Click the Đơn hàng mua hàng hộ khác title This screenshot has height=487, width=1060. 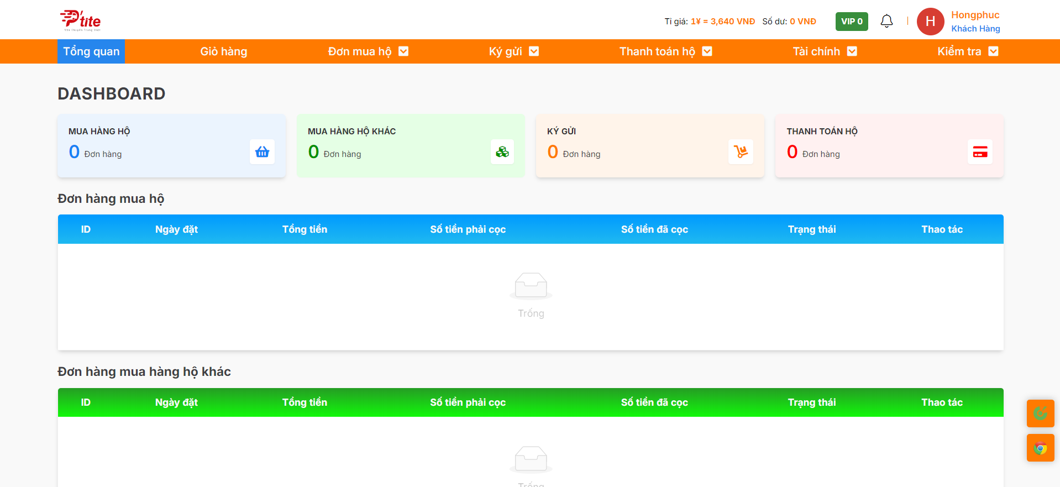[144, 371]
